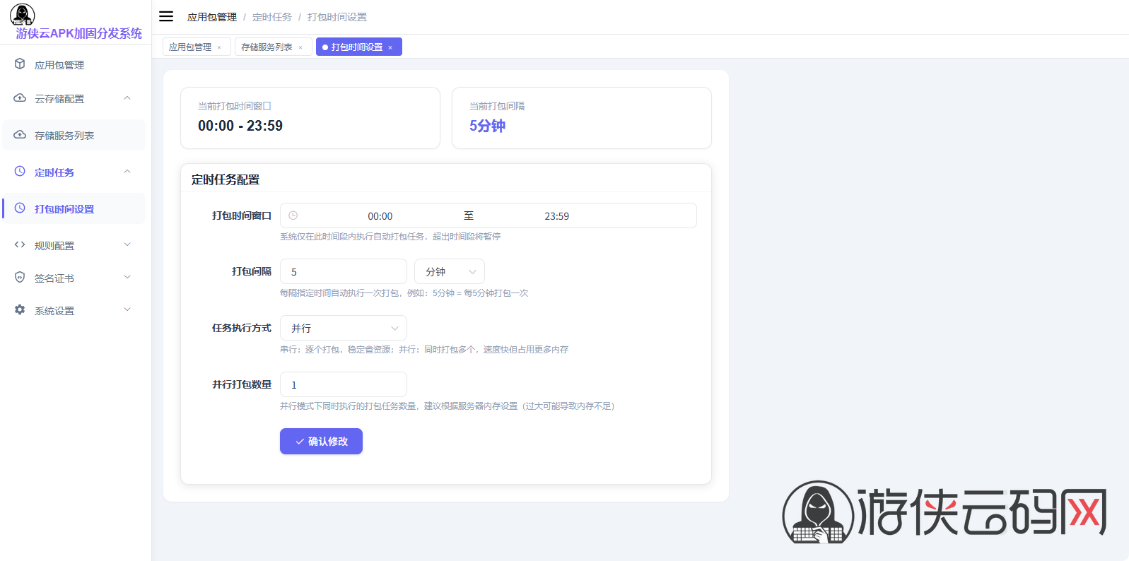Click the 打包间隔 number input field
The height and width of the screenshot is (561, 1129).
344,272
